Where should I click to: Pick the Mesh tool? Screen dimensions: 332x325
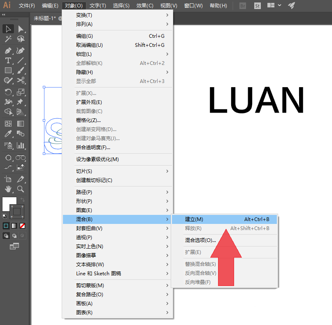8,124
